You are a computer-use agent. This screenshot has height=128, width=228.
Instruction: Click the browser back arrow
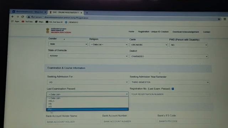[x=13, y=17]
